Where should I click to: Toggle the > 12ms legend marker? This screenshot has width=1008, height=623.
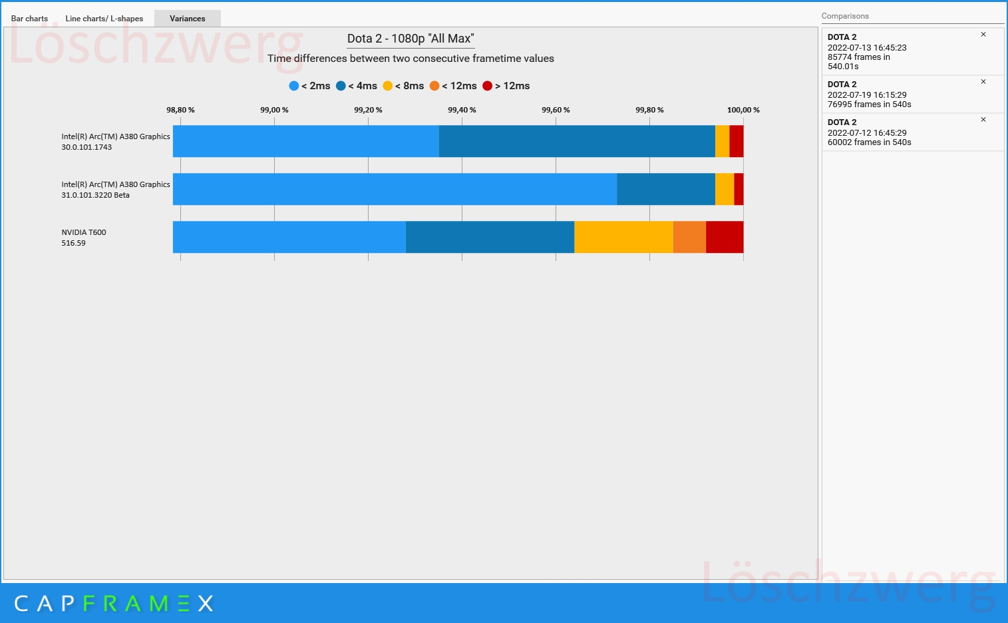pyautogui.click(x=488, y=86)
